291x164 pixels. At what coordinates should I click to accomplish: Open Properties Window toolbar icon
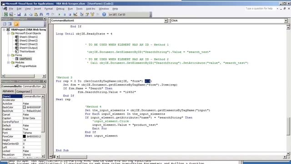(87, 14)
